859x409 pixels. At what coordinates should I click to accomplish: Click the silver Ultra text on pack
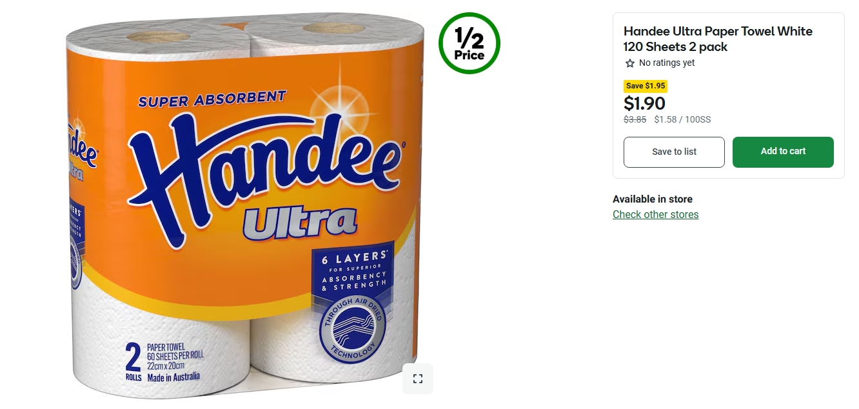[x=300, y=221]
